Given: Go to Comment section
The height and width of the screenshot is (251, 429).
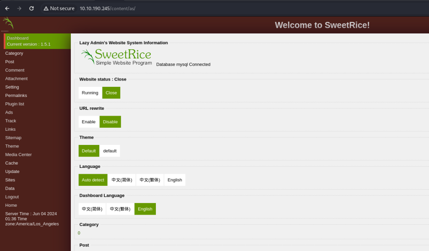Looking at the screenshot, I should (15, 70).
